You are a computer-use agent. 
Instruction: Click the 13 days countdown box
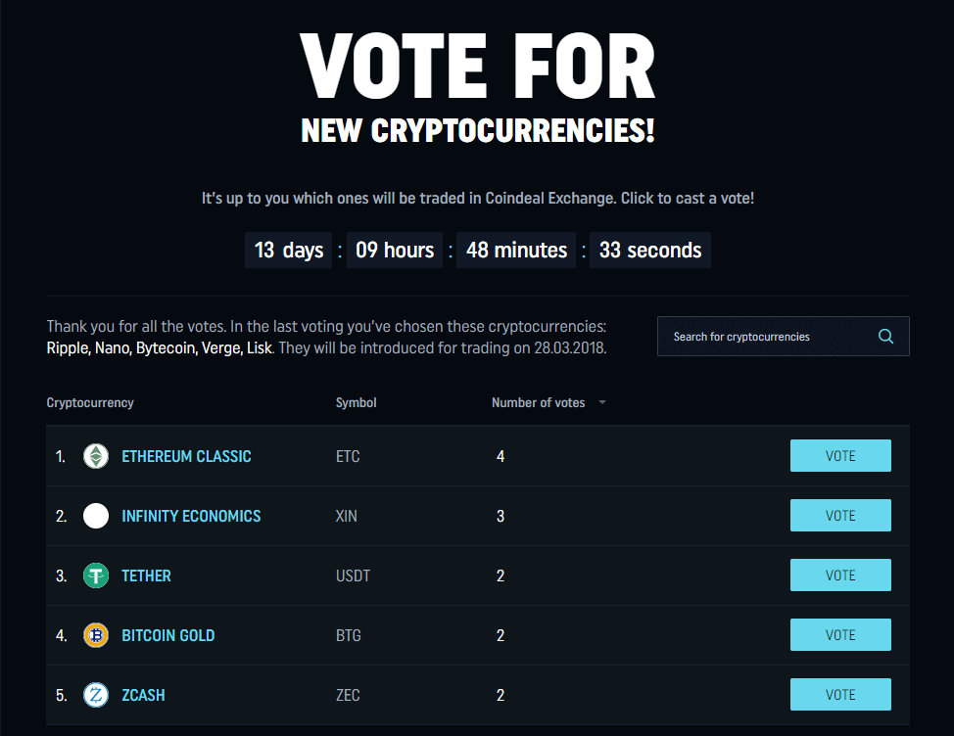coord(288,250)
